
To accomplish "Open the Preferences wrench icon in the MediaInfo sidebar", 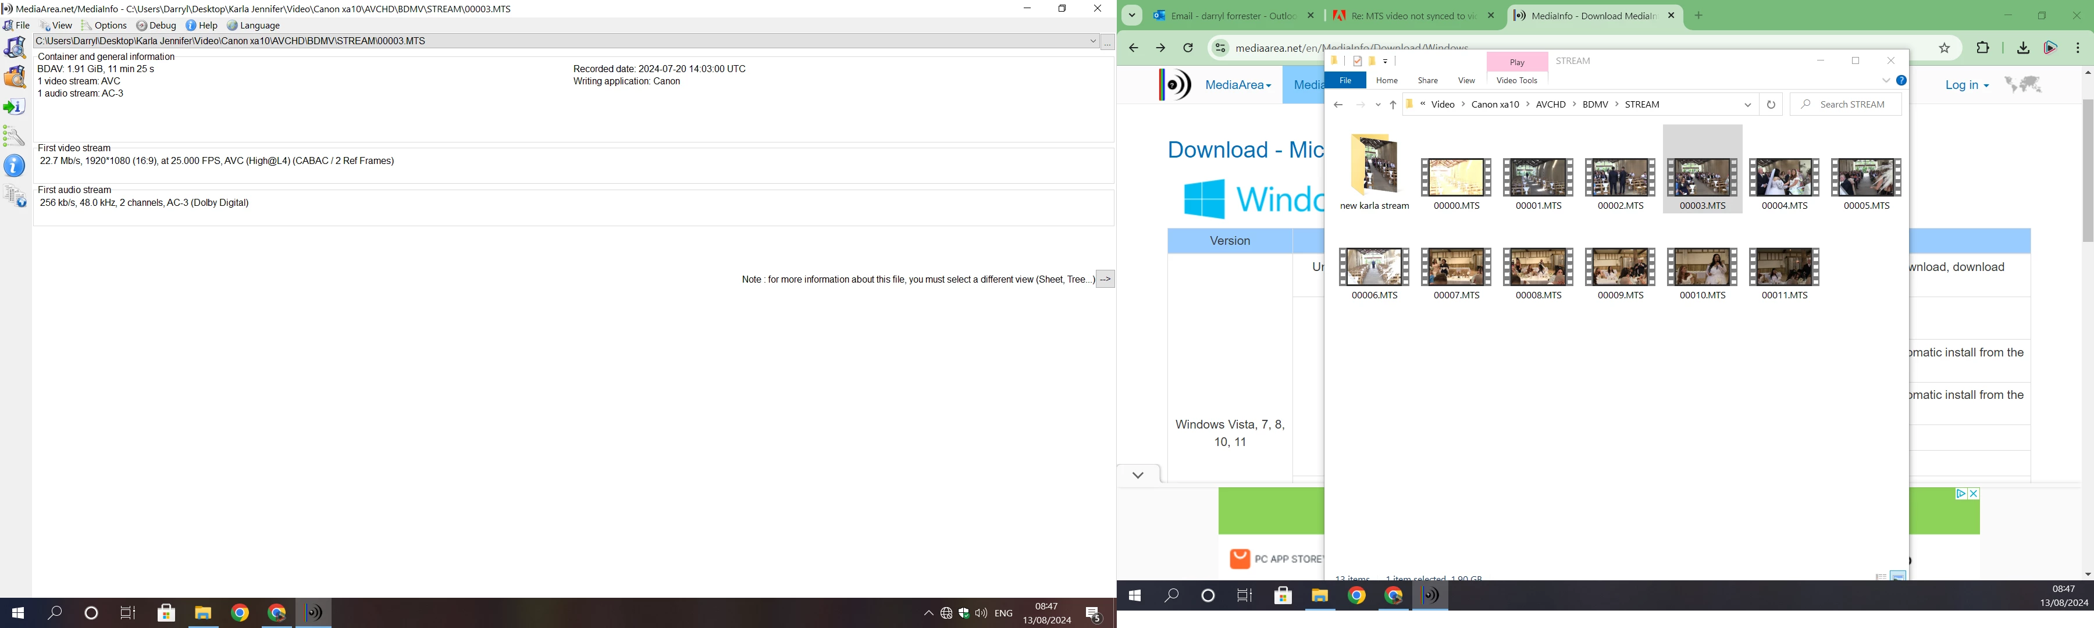I will tap(15, 135).
